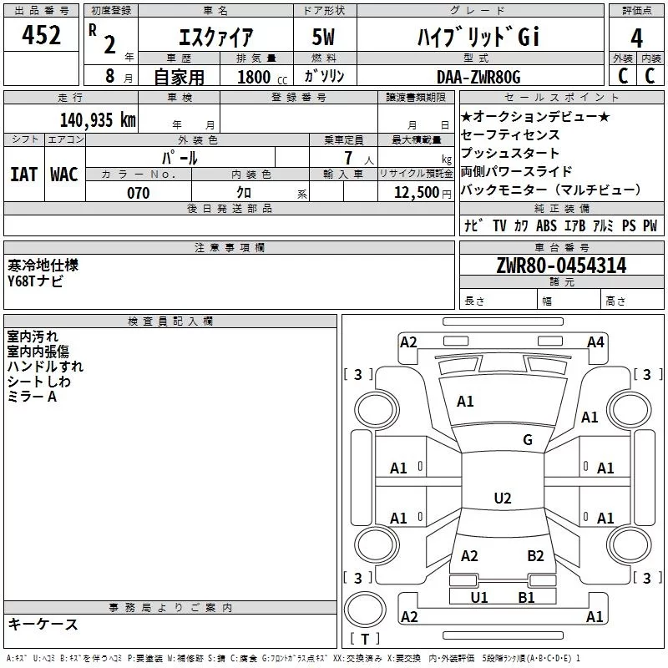Click the U1 mark on the rear bumper
Viewport: 668px width, 668px height.
(478, 597)
